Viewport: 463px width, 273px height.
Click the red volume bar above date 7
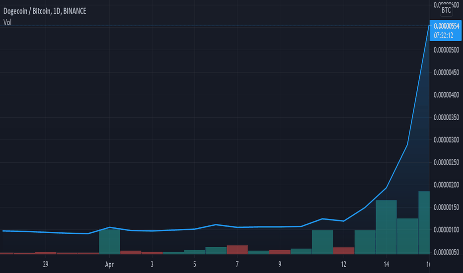click(237, 250)
